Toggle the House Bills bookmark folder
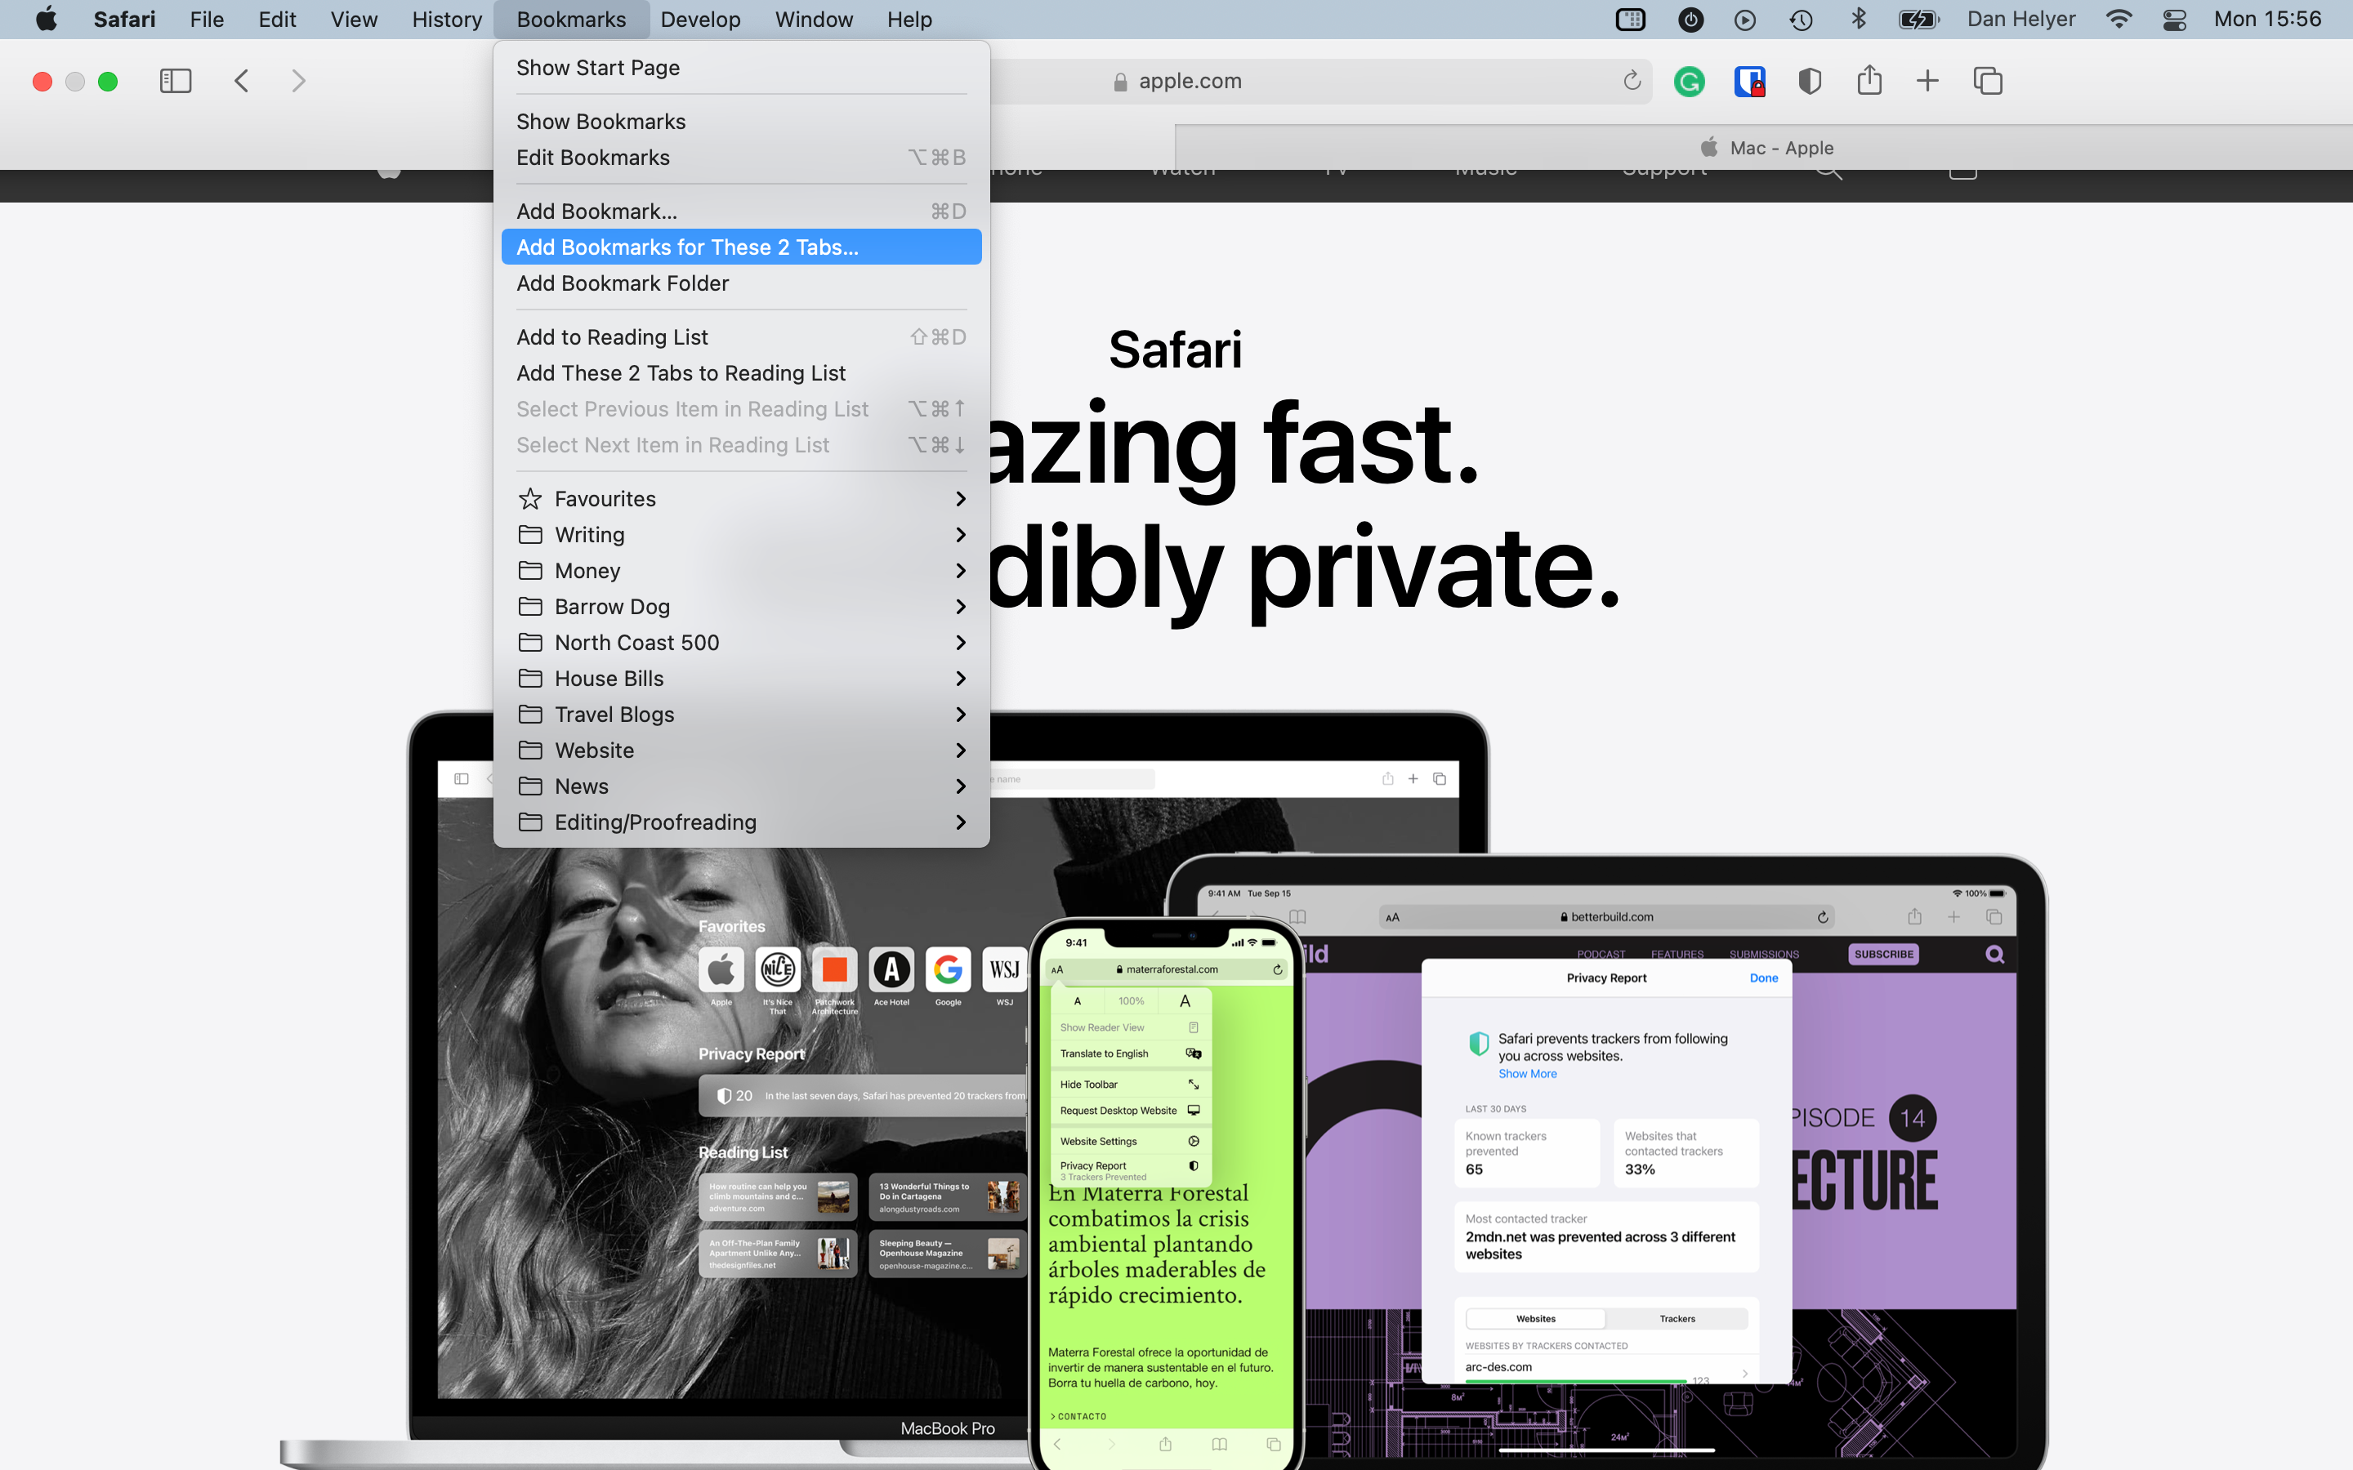The width and height of the screenshot is (2353, 1470). point(740,677)
